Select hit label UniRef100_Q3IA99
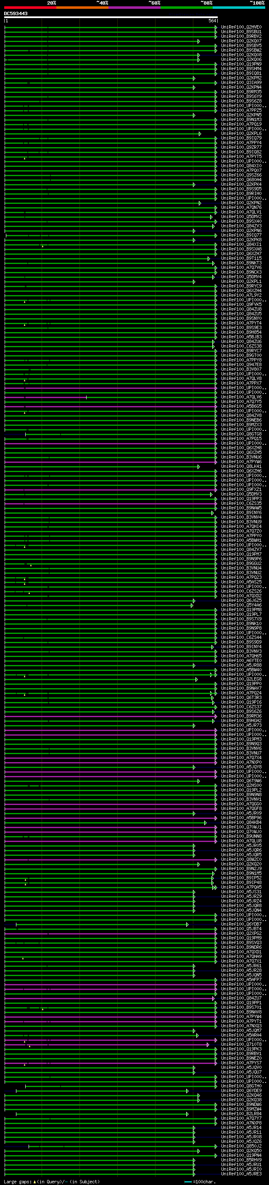Screen dimensions: 269x1185 pyautogui.click(x=241, y=83)
